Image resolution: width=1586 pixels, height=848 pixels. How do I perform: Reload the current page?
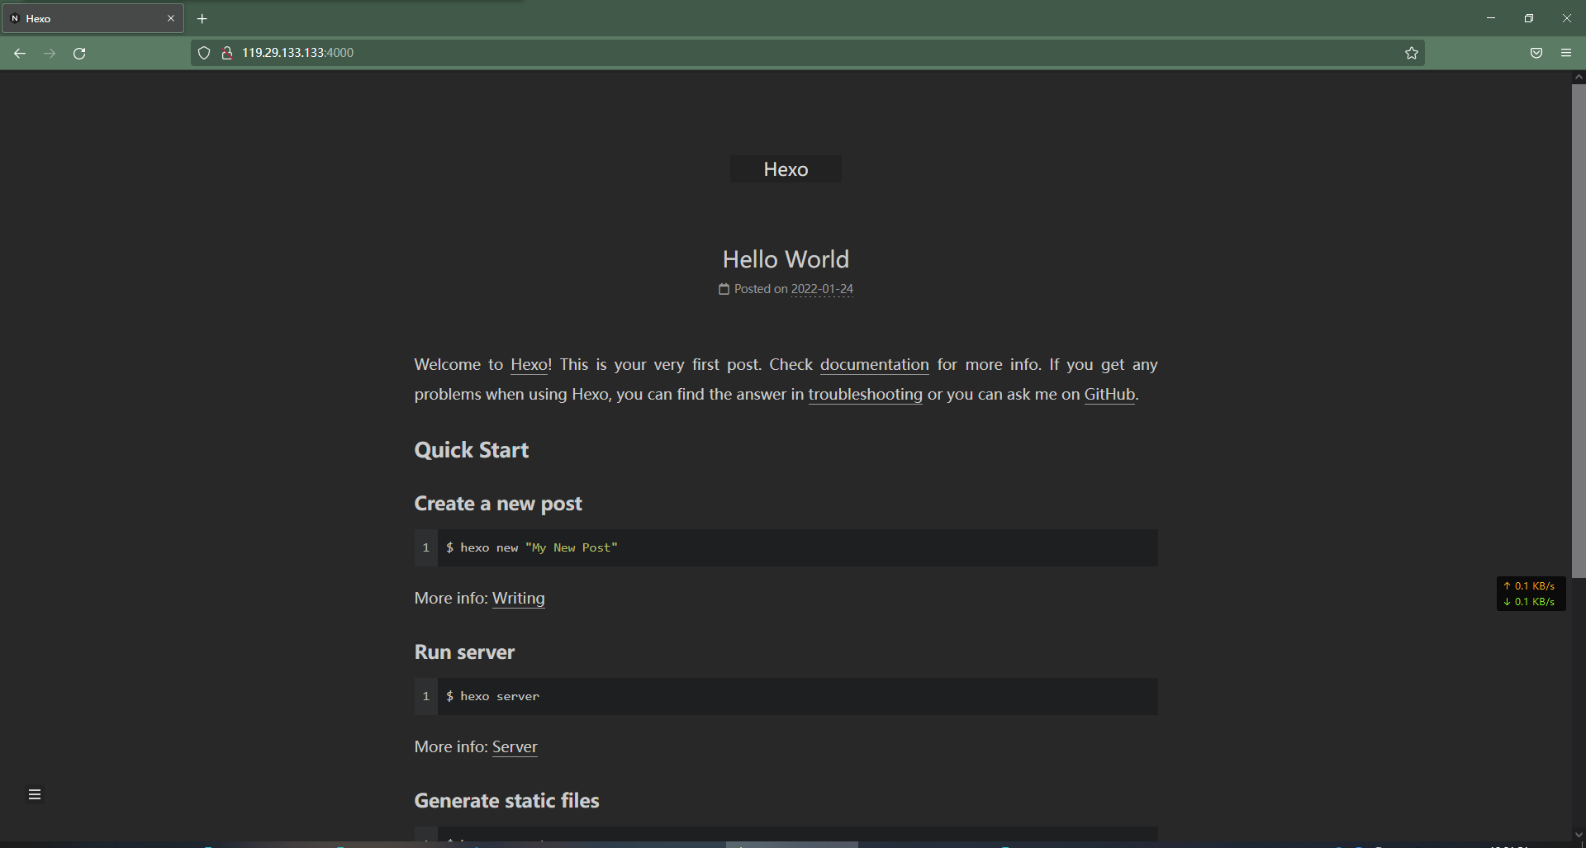point(79,53)
